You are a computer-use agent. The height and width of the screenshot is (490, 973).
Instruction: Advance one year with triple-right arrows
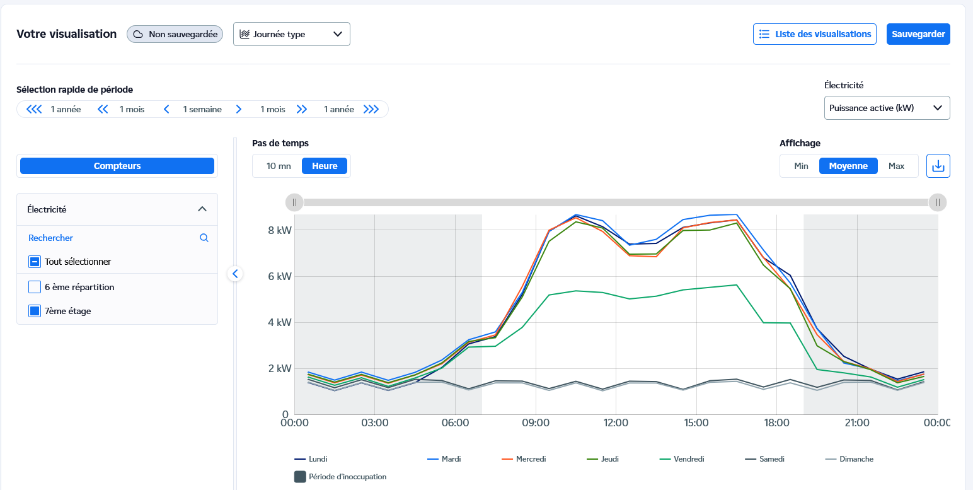tap(371, 109)
